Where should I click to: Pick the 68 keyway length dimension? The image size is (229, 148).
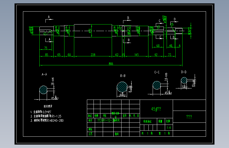(158, 46)
